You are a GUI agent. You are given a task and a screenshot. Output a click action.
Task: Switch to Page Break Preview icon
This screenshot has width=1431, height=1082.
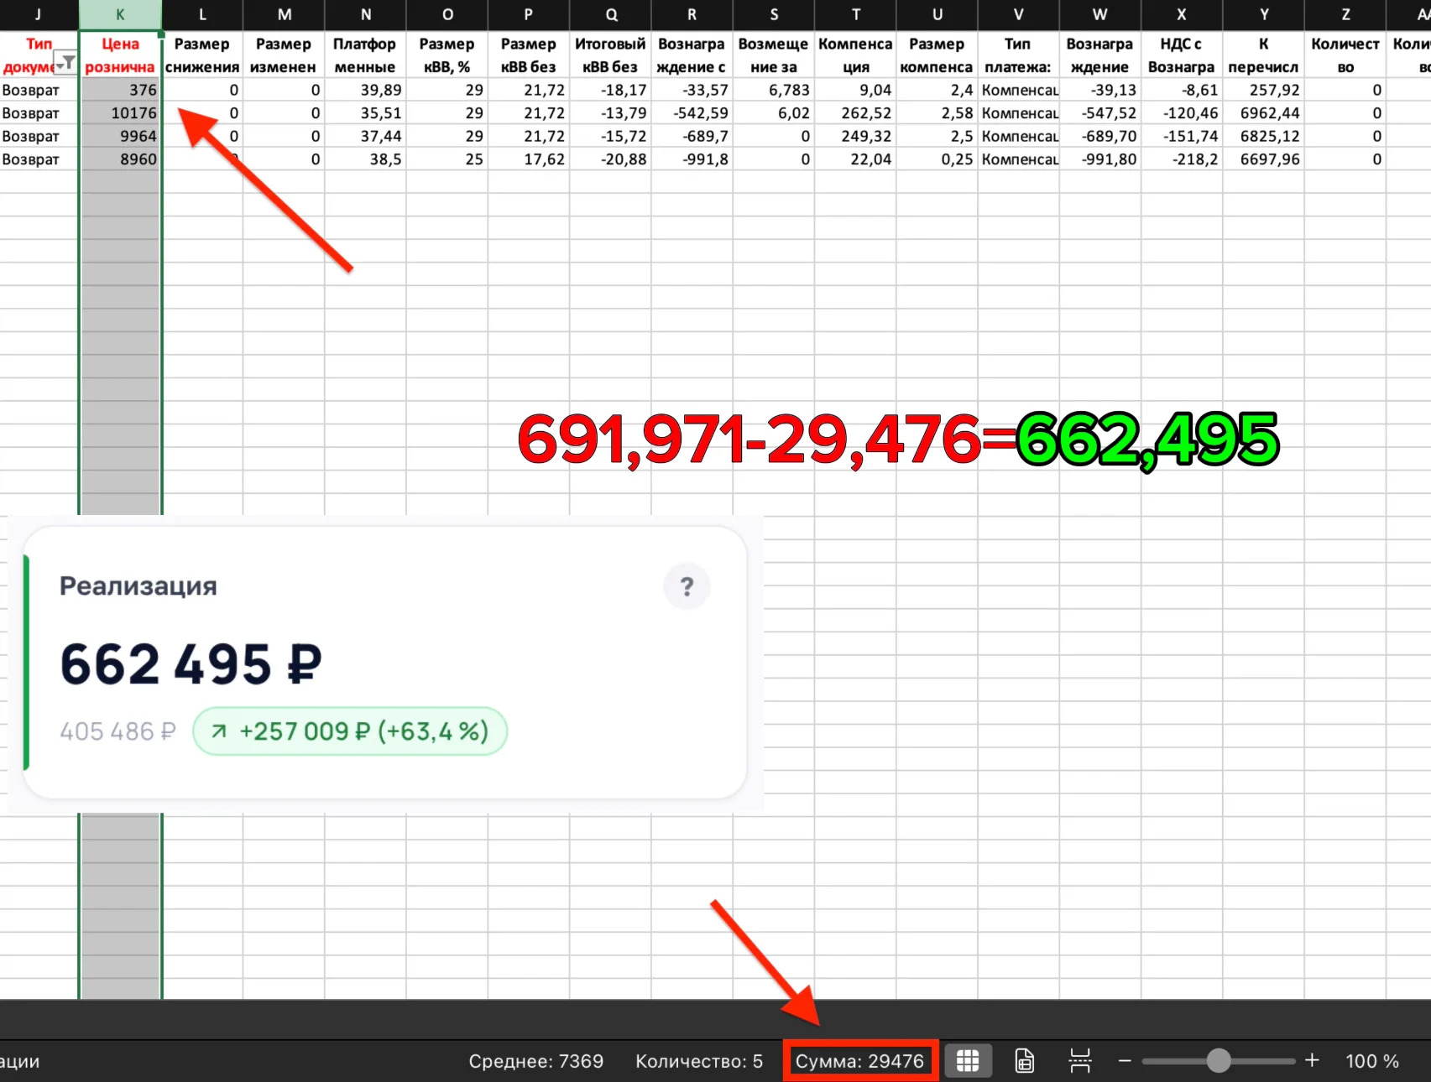1080,1061
